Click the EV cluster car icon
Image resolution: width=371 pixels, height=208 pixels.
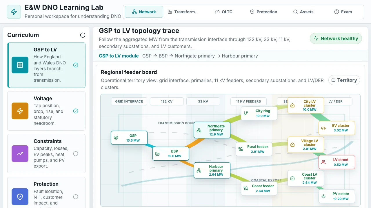(323, 128)
